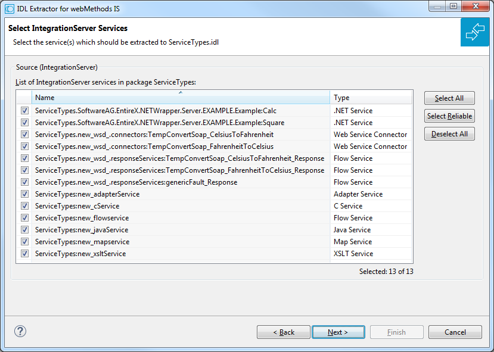This screenshot has height=352, width=494.
Task: Maximize the IDL Extractor window
Action: pyautogui.click(x=453, y=7)
